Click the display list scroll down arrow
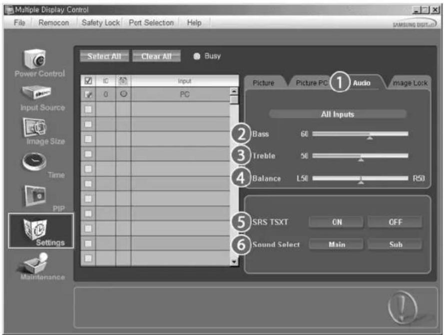Screen dimensions: 444x335 pos(234,261)
